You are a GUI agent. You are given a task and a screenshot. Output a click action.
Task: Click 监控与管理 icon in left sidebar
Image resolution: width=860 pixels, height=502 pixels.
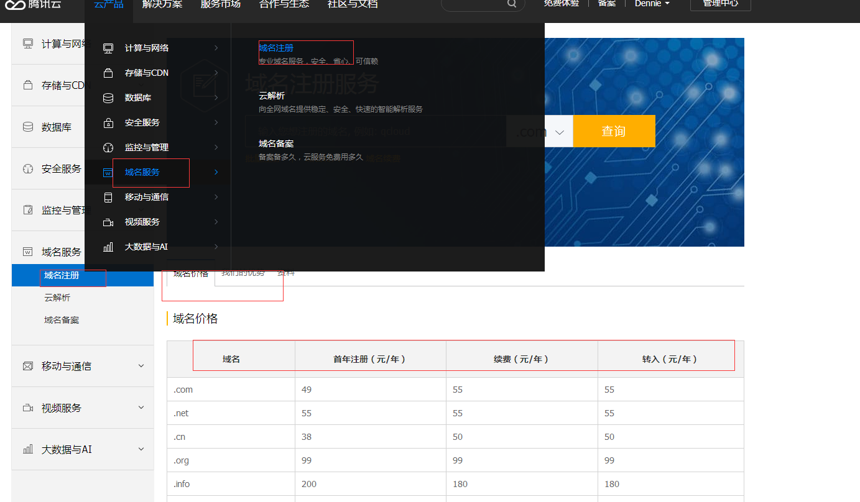28,210
